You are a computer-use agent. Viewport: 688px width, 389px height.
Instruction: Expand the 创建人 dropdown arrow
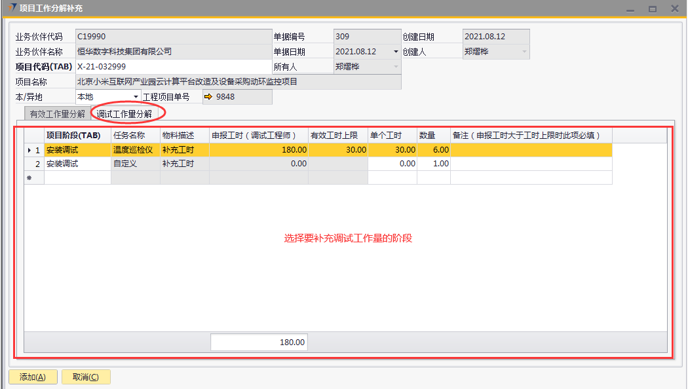524,52
